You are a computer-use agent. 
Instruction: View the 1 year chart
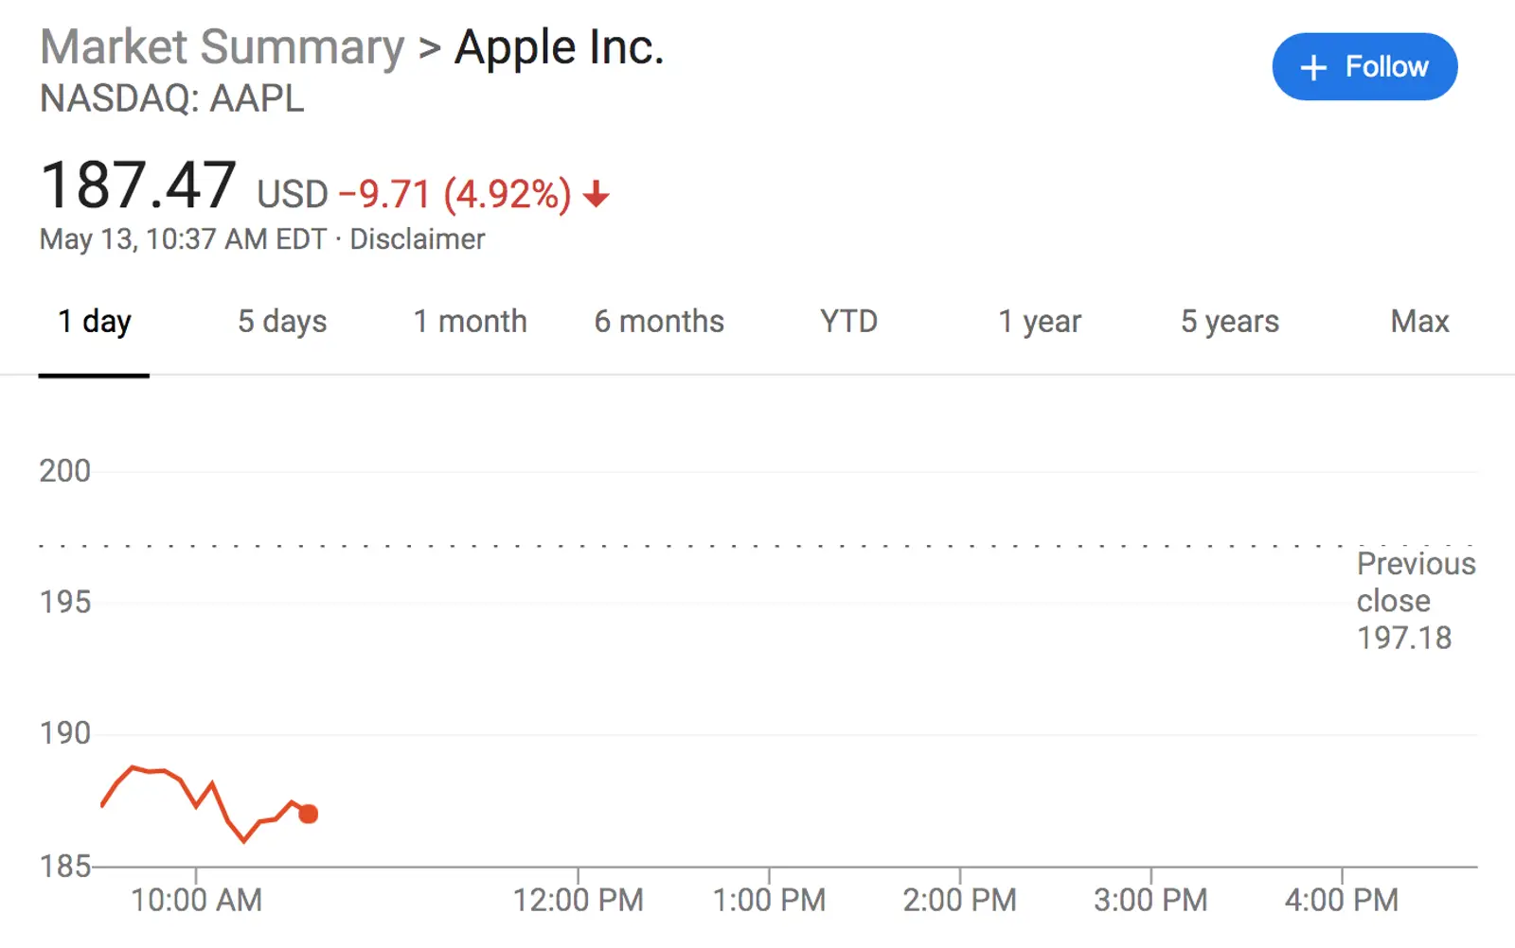click(1040, 323)
